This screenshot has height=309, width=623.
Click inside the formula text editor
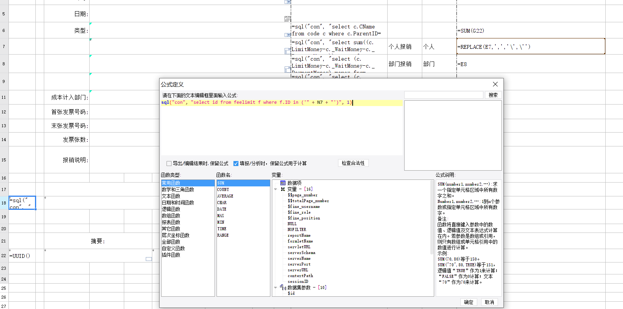[282, 127]
